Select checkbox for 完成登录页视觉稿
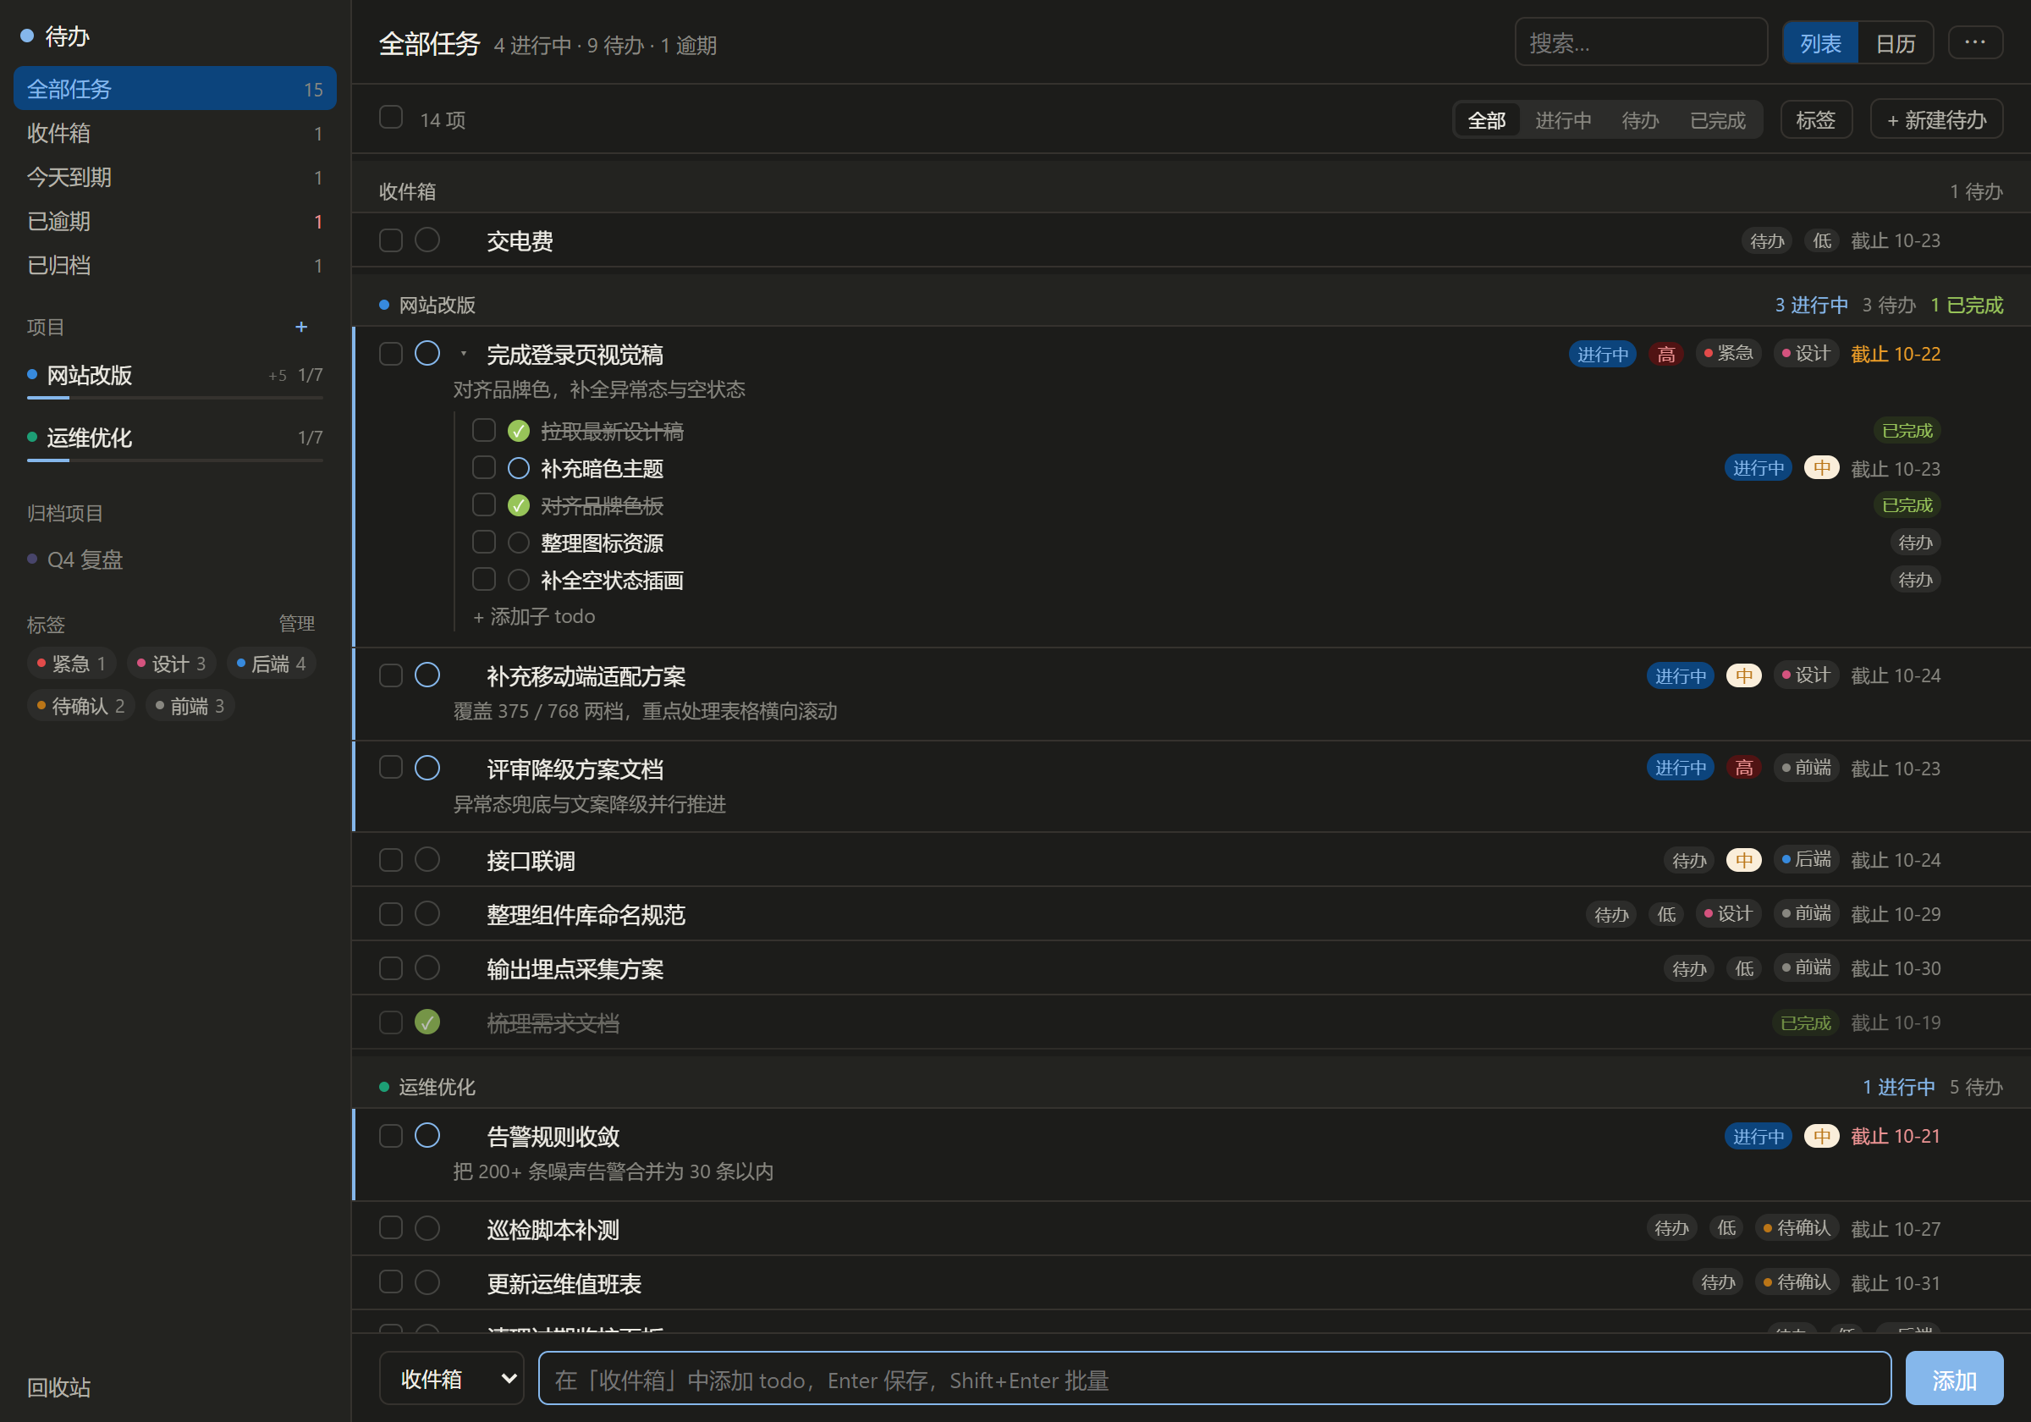This screenshot has width=2031, height=1422. point(391,353)
